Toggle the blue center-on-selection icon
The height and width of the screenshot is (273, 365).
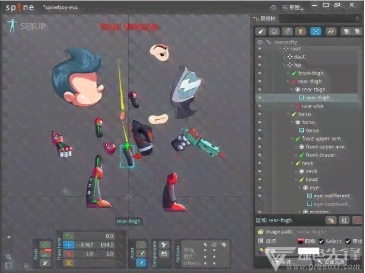point(315,32)
